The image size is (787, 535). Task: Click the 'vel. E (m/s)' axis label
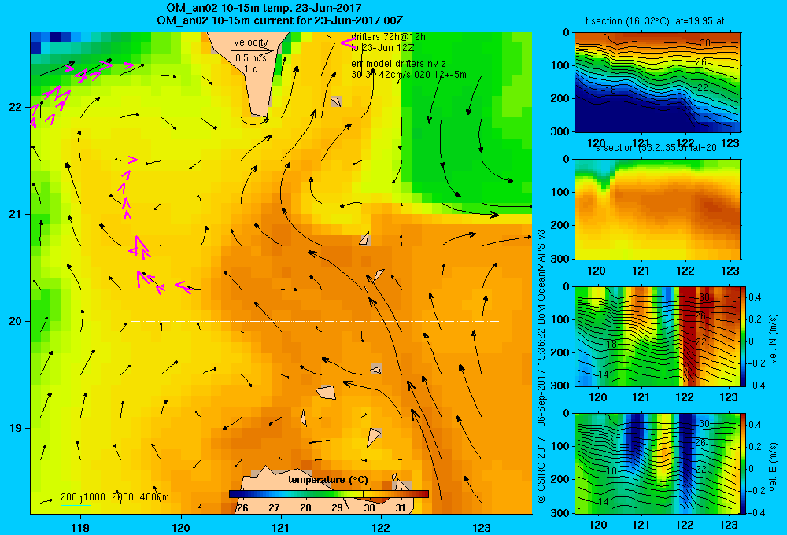tap(773, 466)
